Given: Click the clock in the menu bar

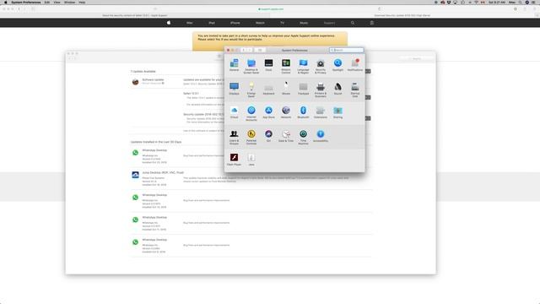Looking at the screenshot, I should tap(497, 3).
